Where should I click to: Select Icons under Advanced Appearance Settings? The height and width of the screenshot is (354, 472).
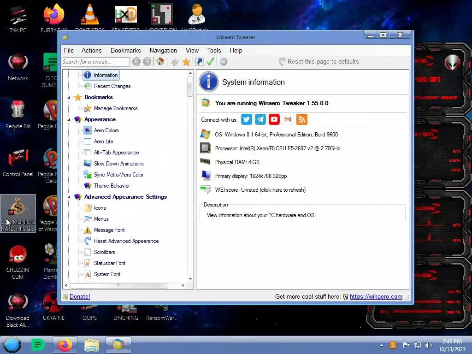point(100,208)
